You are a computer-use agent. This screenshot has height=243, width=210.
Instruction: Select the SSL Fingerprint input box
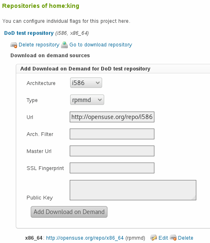pyautogui.click(x=112, y=168)
